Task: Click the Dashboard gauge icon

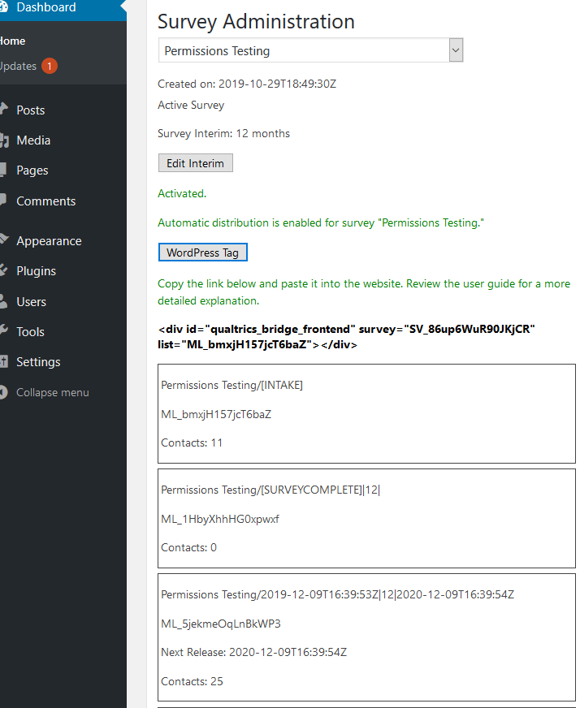Action: 3,7
